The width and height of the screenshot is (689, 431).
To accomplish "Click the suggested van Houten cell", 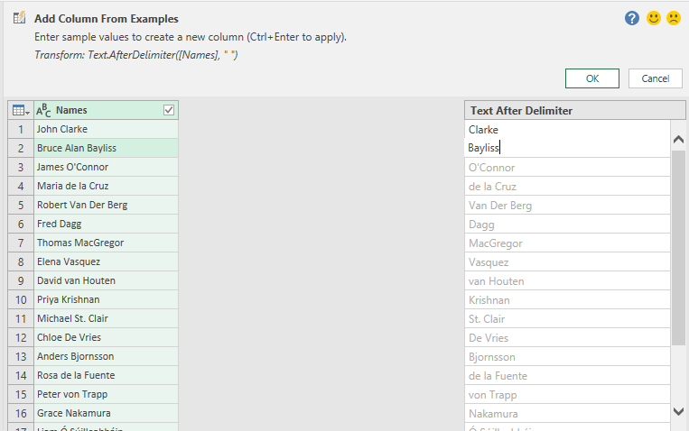I will point(567,281).
